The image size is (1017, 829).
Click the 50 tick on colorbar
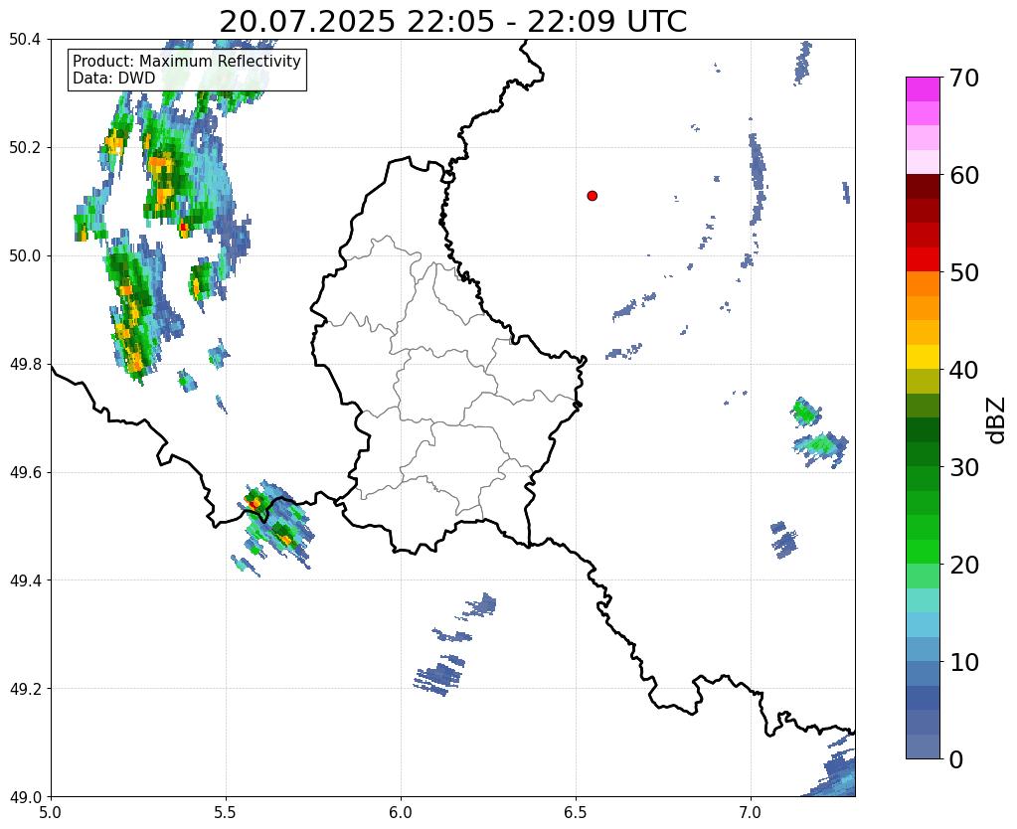[x=963, y=272]
